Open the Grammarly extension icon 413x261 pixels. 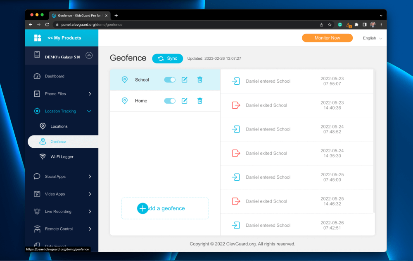pos(340,25)
